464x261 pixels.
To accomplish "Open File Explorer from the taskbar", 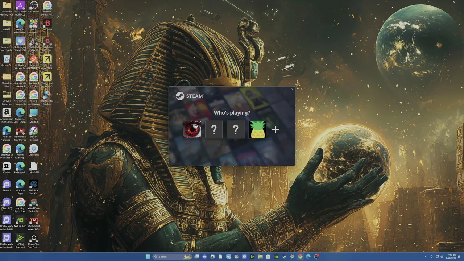I will click(x=260, y=257).
